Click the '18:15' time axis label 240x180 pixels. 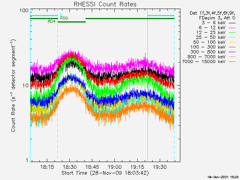(x=47, y=167)
